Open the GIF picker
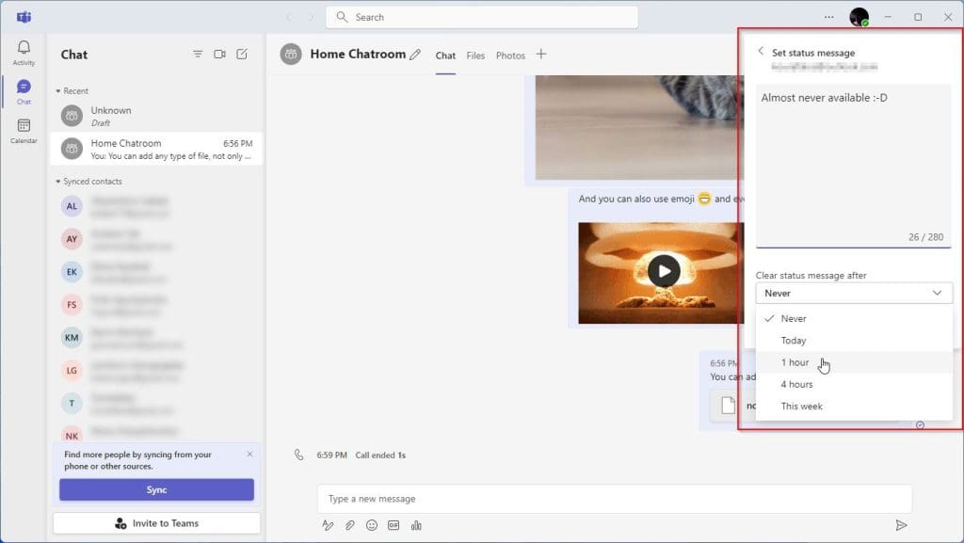This screenshot has width=964, height=543. pos(394,525)
